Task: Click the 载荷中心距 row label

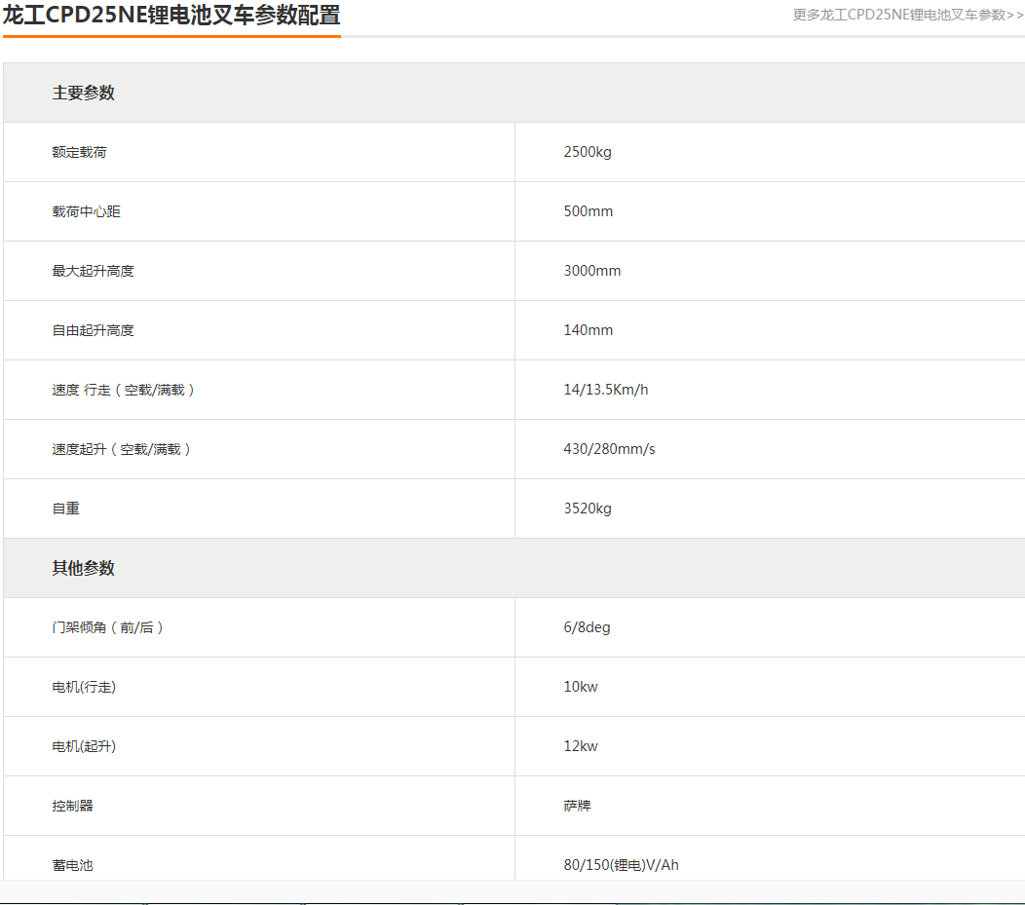Action: [87, 211]
